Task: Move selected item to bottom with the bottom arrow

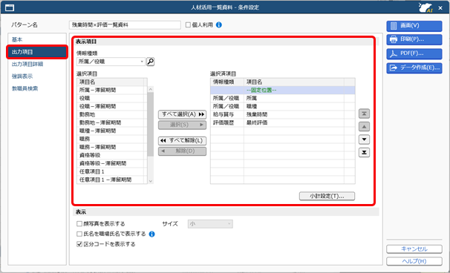Action: (x=364, y=153)
